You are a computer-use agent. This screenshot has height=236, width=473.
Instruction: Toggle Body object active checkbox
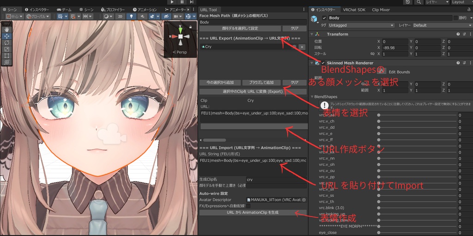click(x=324, y=18)
